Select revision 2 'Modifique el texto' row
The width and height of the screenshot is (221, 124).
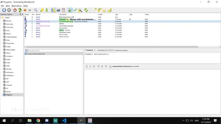click(x=123, y=32)
